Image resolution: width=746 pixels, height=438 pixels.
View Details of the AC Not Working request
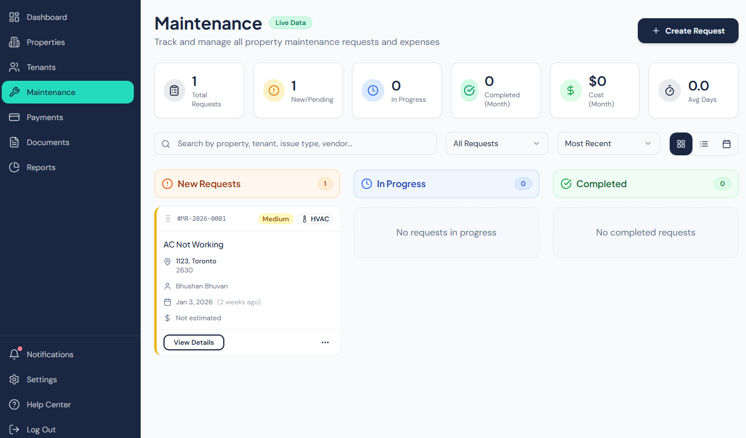click(x=194, y=342)
